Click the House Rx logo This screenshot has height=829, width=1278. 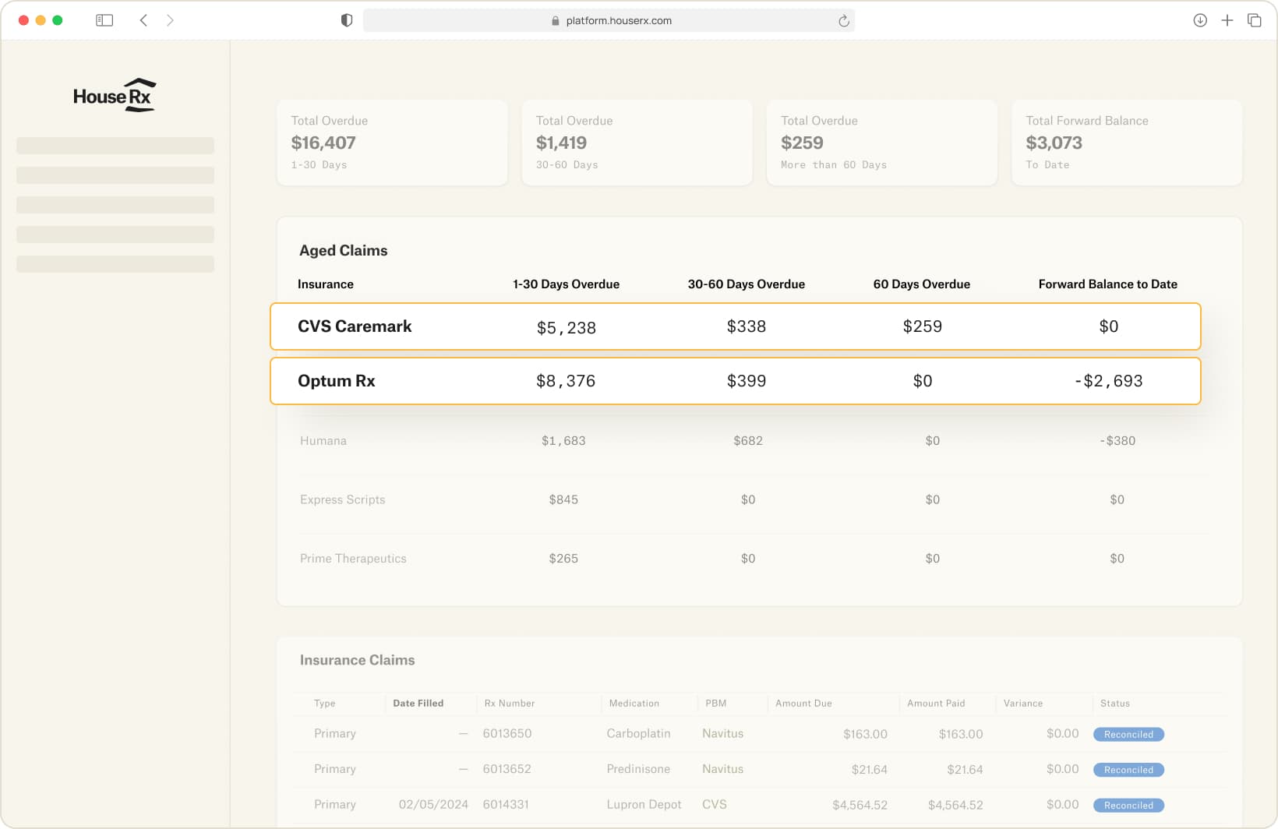coord(115,96)
